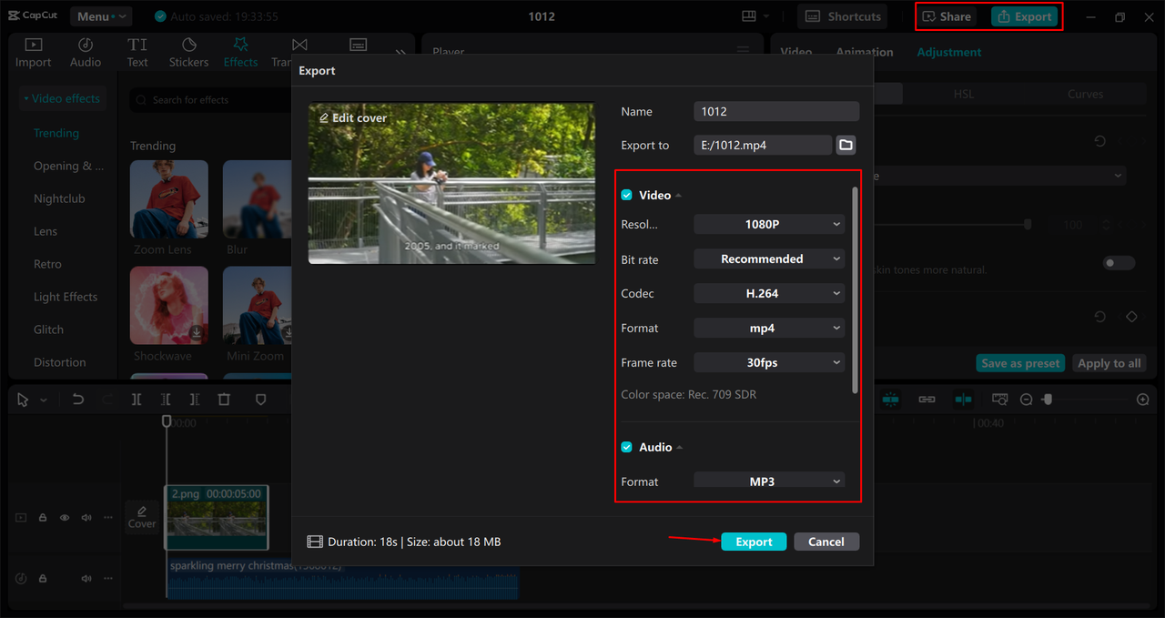Lock the video track
Image resolution: width=1165 pixels, height=618 pixels.
(43, 518)
